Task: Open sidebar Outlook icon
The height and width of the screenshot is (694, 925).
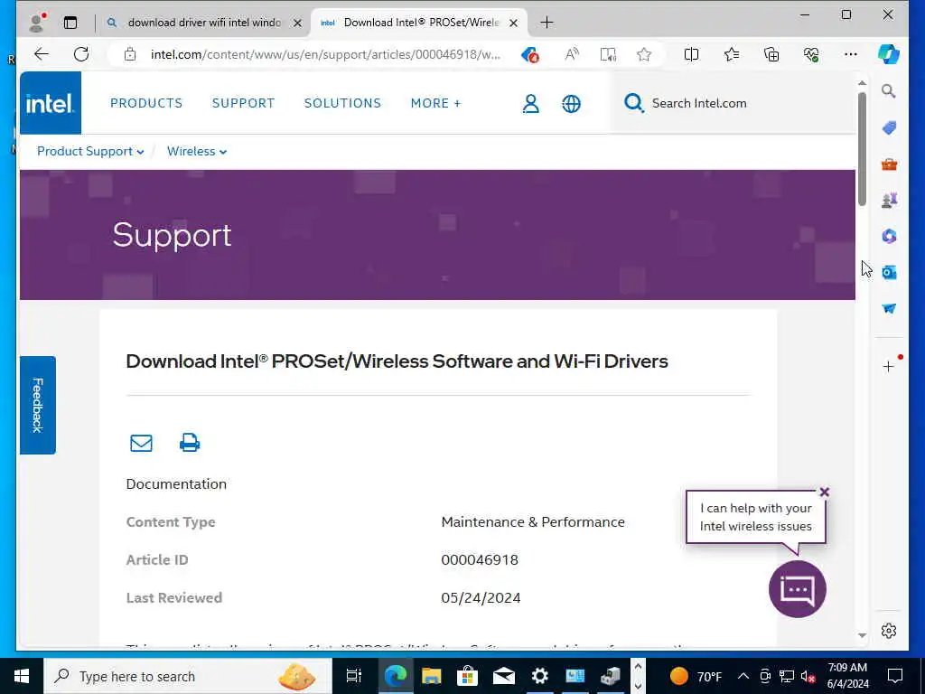Action: point(889,272)
